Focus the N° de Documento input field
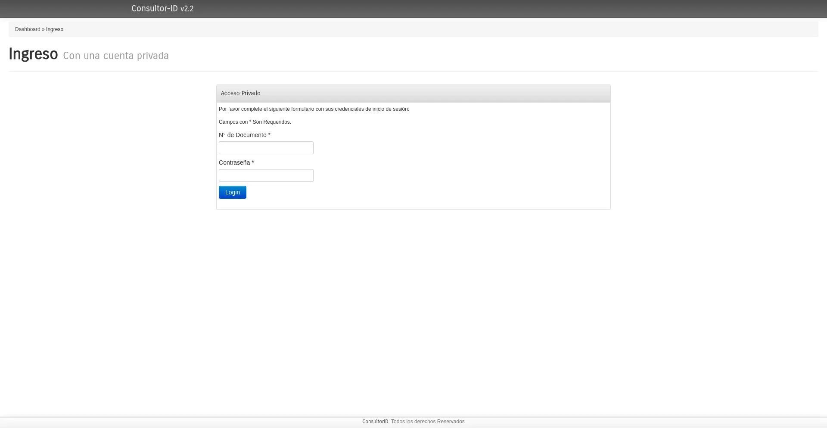Viewport: 827px width, 428px height. click(x=266, y=148)
